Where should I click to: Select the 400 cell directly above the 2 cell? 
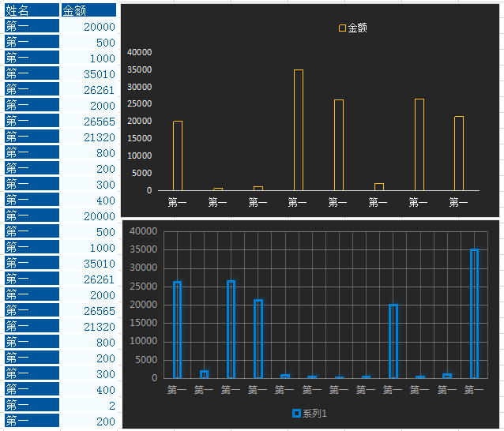click(88, 390)
